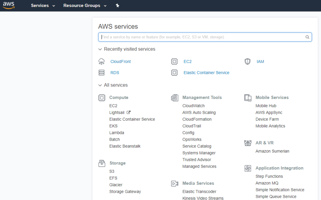Open the Lambda service
The width and height of the screenshot is (321, 200).
click(117, 133)
